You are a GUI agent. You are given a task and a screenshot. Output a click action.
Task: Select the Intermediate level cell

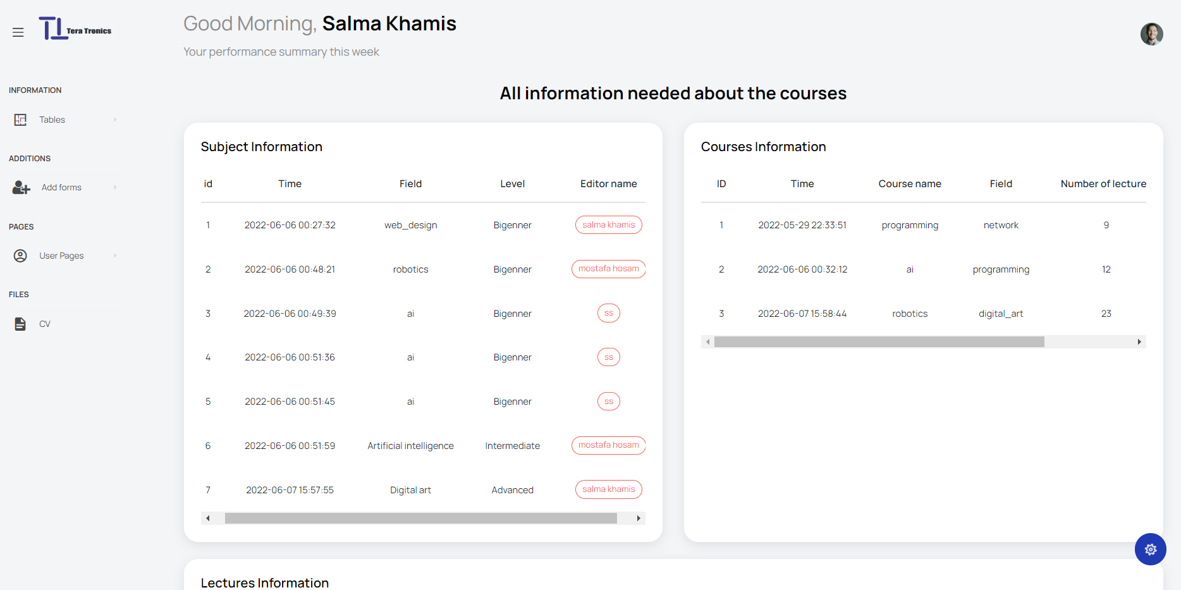(512, 446)
